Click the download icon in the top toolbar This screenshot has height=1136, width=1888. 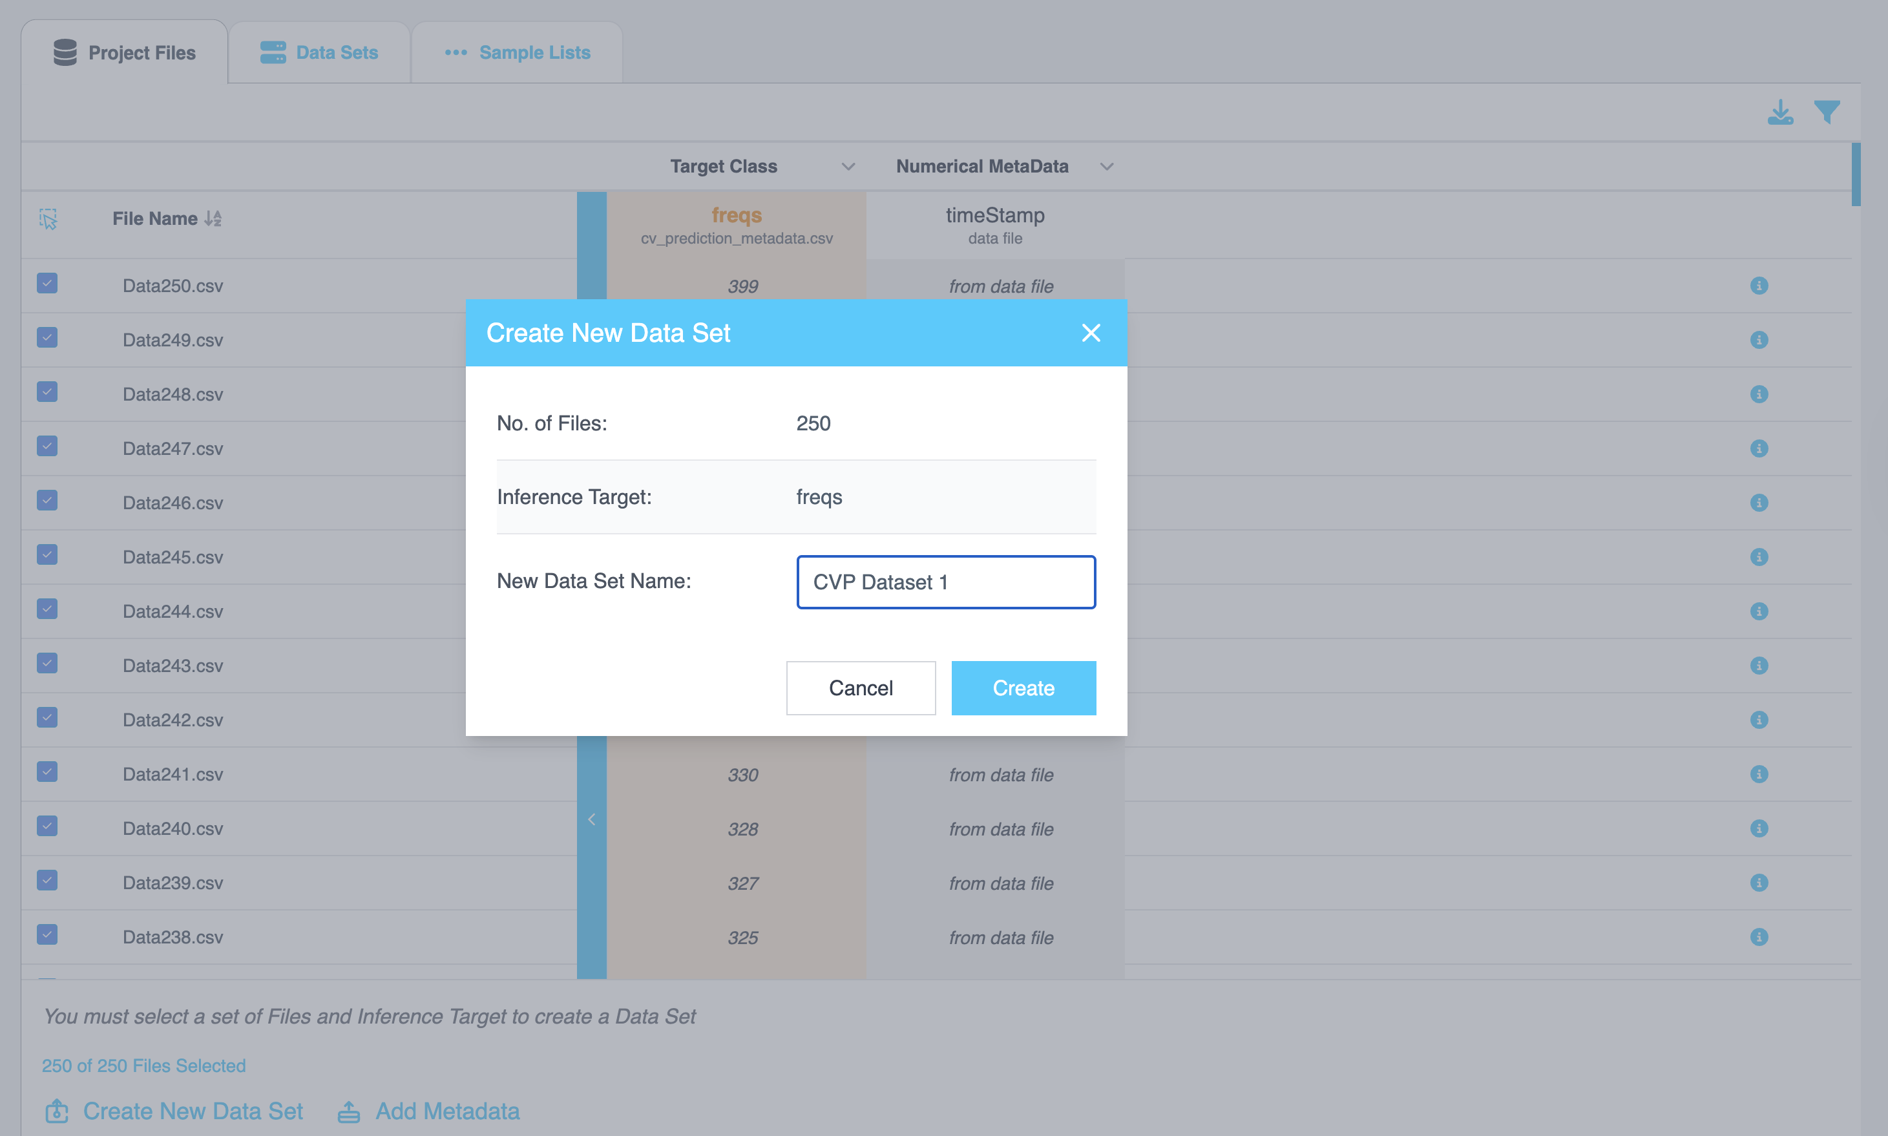(x=1780, y=112)
